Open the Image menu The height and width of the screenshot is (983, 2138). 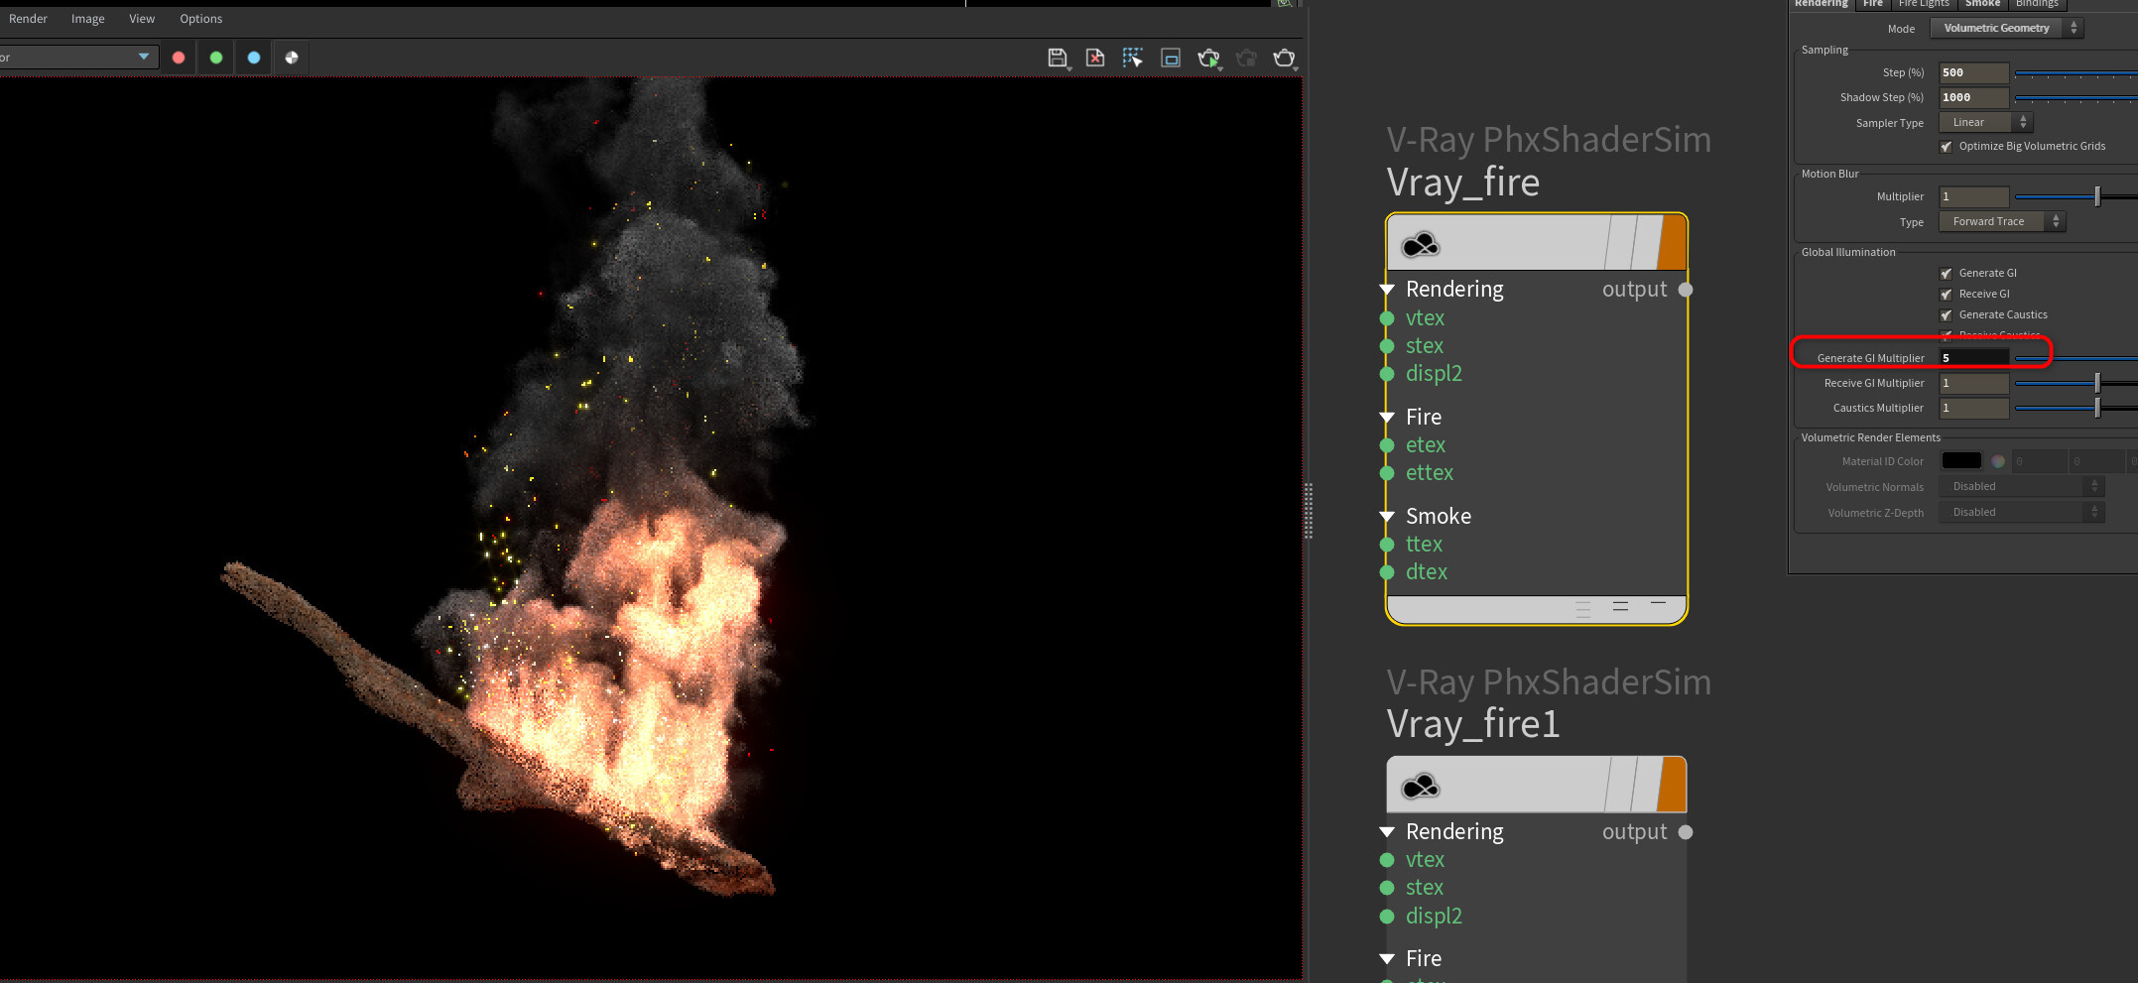pos(88,19)
